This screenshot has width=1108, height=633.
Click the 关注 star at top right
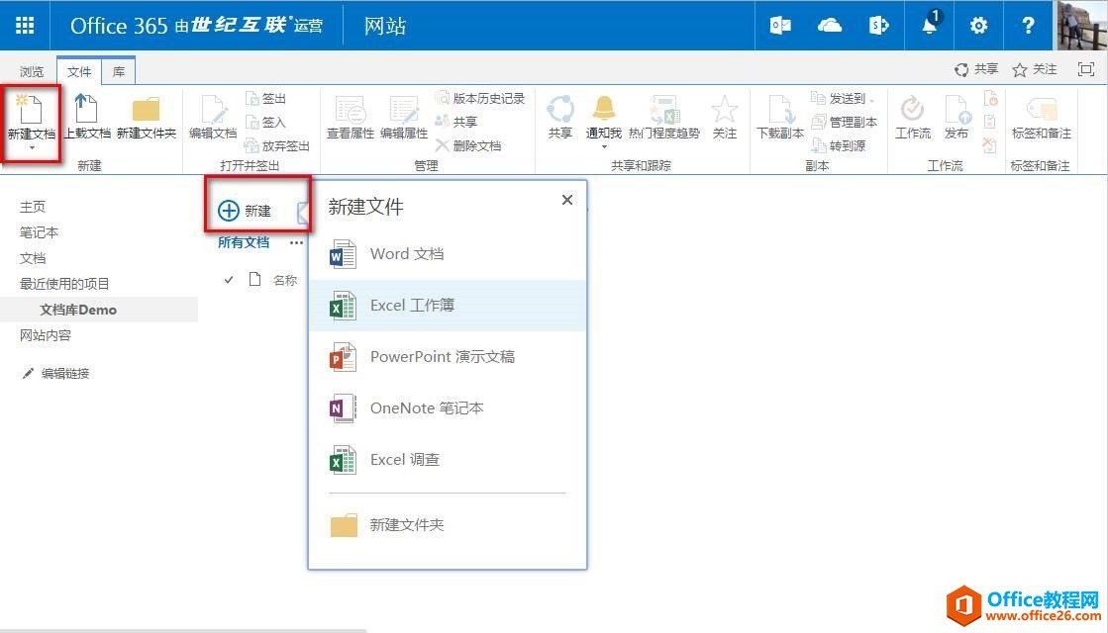click(1035, 69)
